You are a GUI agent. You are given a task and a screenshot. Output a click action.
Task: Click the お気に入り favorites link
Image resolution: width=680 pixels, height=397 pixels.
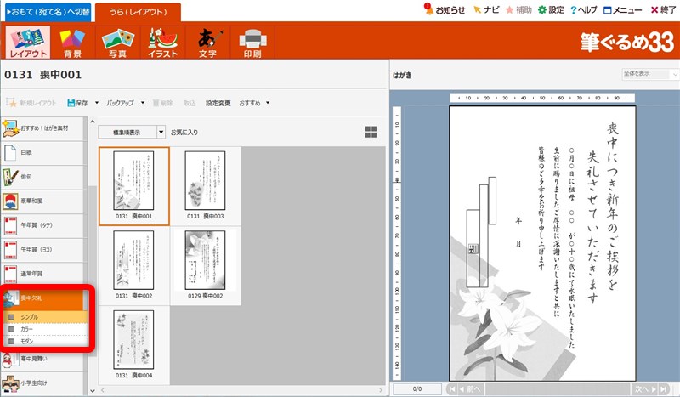coord(184,133)
